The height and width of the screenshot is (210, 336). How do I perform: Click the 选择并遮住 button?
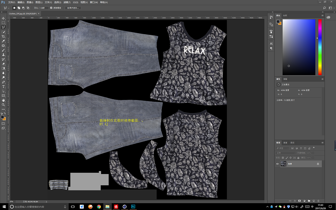pyautogui.click(x=73, y=8)
